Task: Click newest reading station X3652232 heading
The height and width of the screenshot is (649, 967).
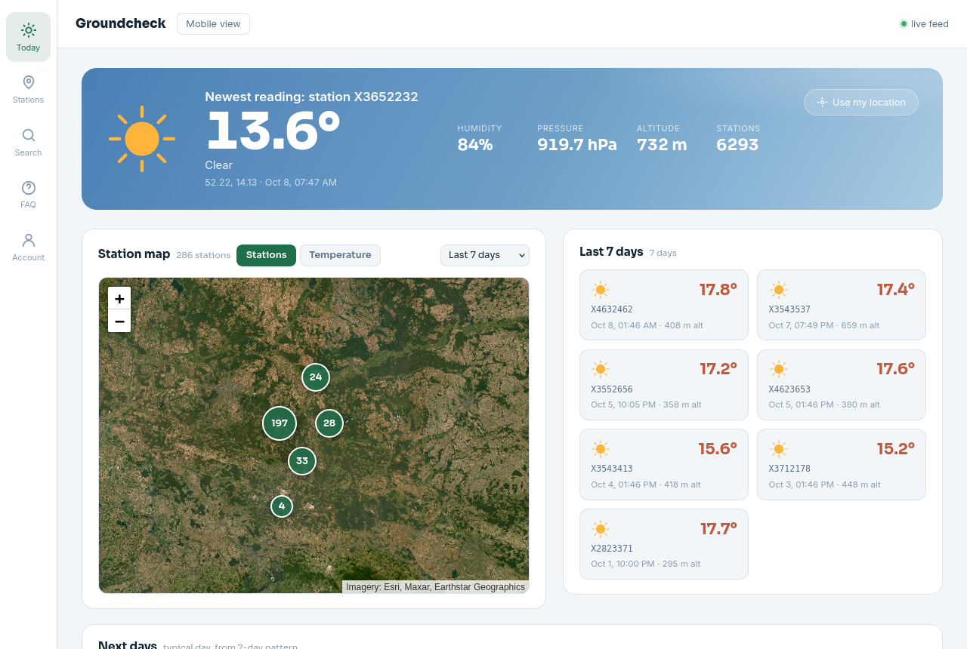Action: pos(311,97)
